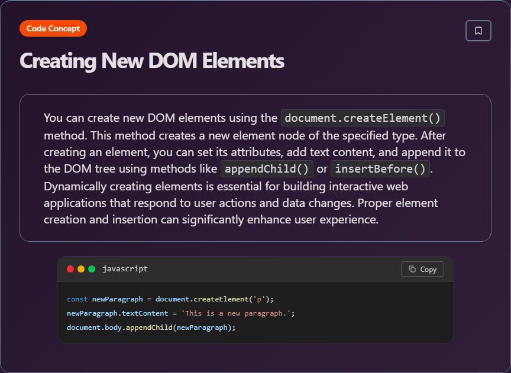Image resolution: width=511 pixels, height=373 pixels.
Task: Select the insertBefore() inline code chip
Action: (x=380, y=168)
